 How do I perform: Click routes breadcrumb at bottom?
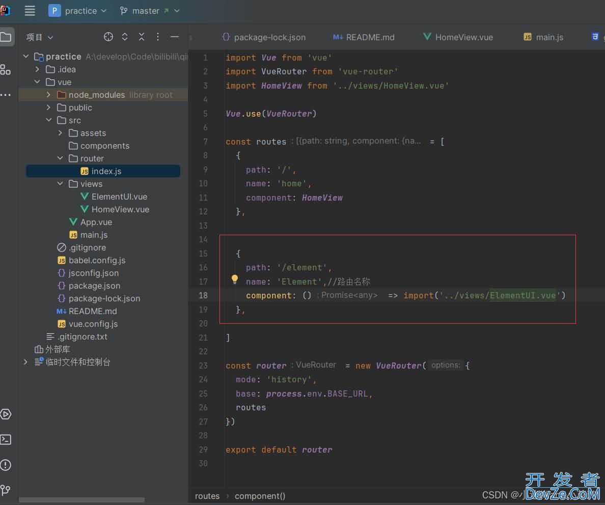[x=207, y=496]
